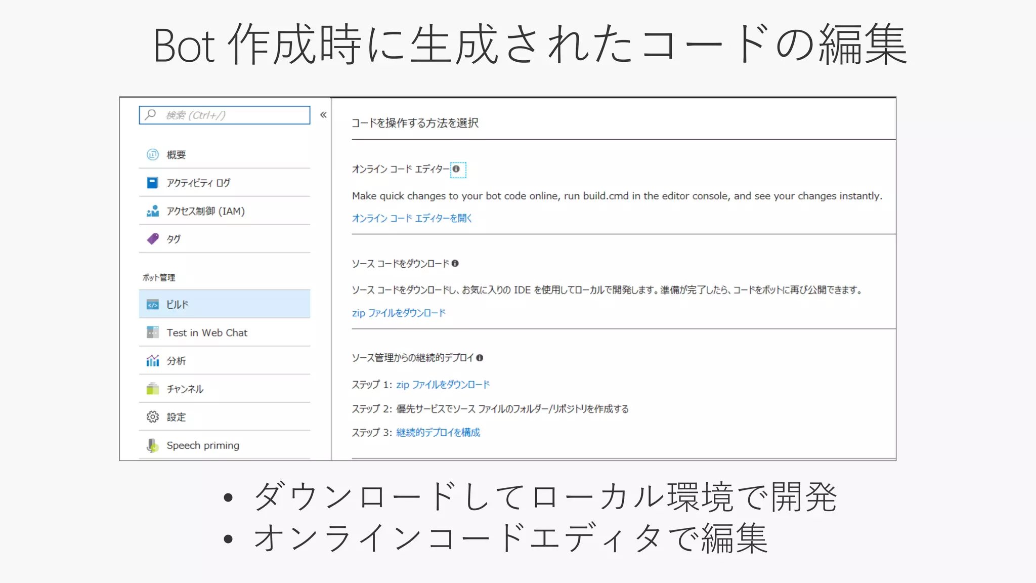Click step 1 zip ファイルをダウンロード link
Viewport: 1036px width, 583px height.
click(443, 385)
